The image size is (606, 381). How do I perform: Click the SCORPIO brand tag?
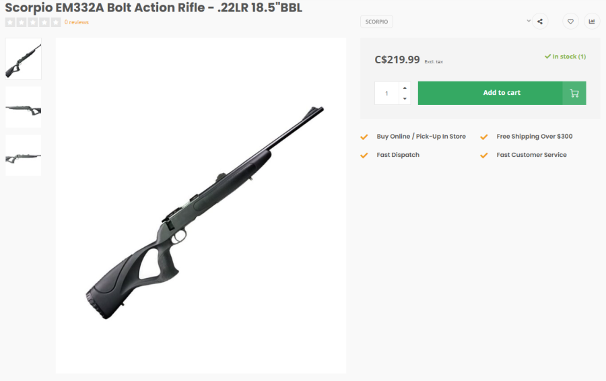(376, 22)
